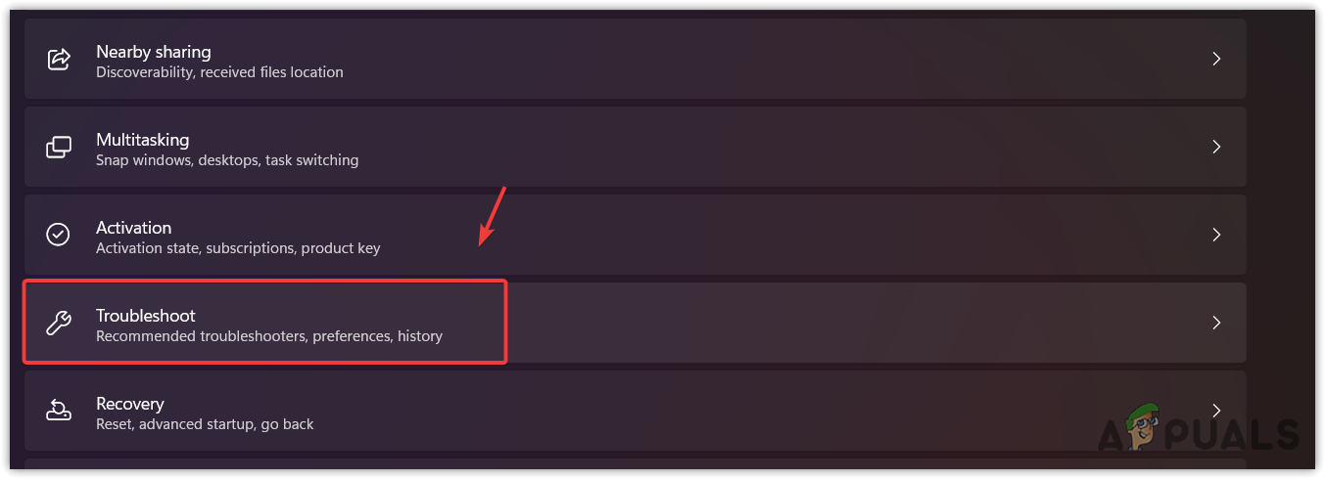
Task: Click the Troubleshoot wrench icon
Action: pos(59,324)
